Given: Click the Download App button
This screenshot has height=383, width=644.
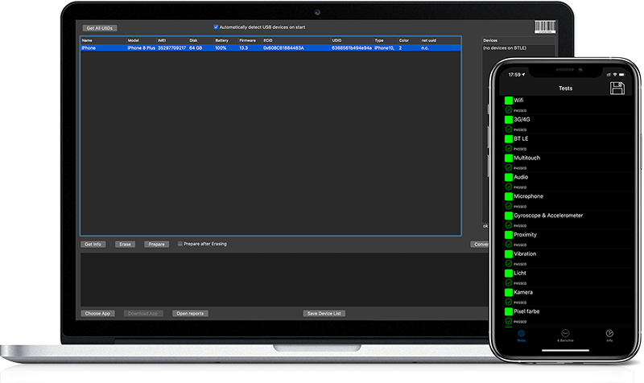Looking at the screenshot, I should coord(143,314).
